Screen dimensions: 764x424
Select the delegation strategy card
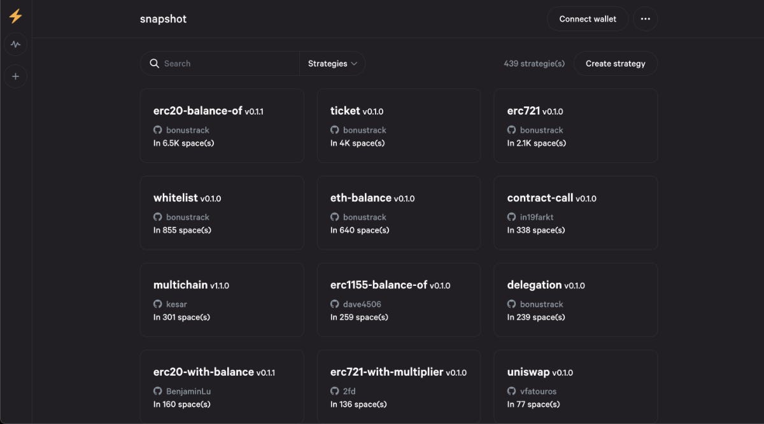(575, 300)
